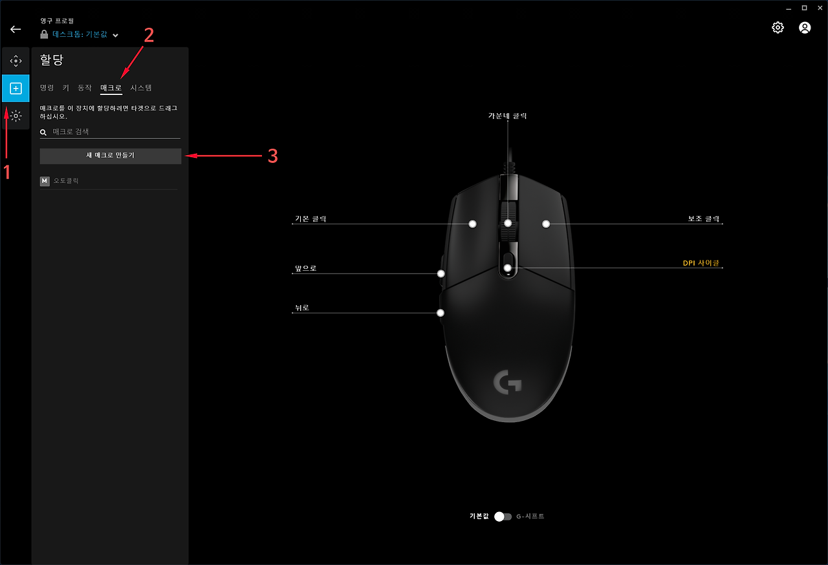The height and width of the screenshot is (565, 828).
Task: Switch to the 동작 tab
Action: [x=85, y=87]
